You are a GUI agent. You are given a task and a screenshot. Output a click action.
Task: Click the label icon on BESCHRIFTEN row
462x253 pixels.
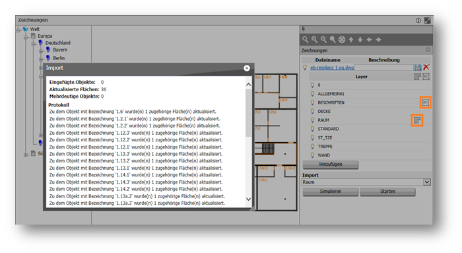426,102
